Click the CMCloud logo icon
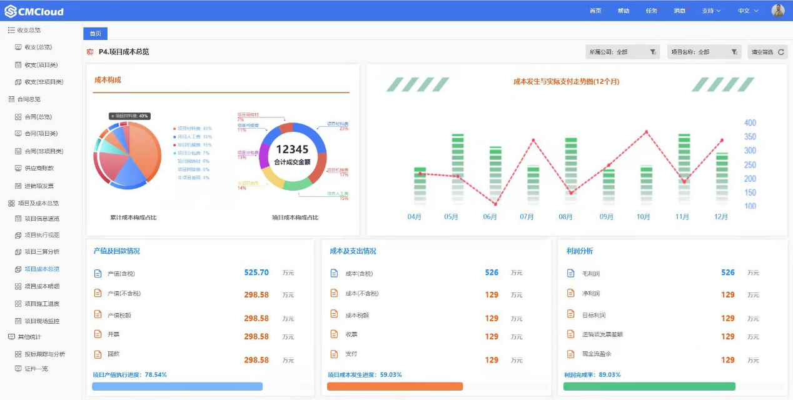The image size is (793, 400). click(x=10, y=11)
